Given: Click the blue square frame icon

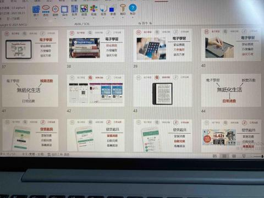Looking at the screenshot, I should 64,9.
